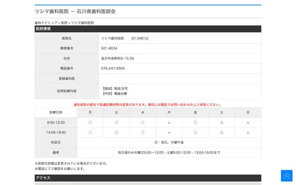Click the red schedule change notice text
The image size is (296, 185).
pyautogui.click(x=148, y=105)
